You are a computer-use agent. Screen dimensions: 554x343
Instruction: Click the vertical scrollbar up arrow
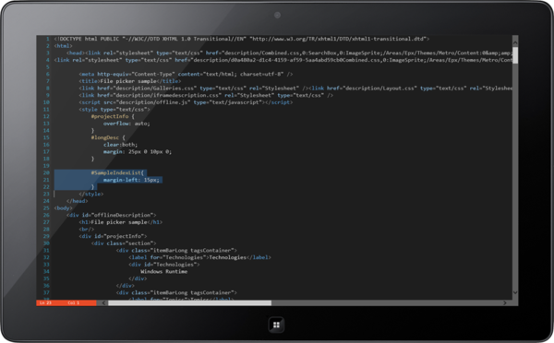click(515, 42)
